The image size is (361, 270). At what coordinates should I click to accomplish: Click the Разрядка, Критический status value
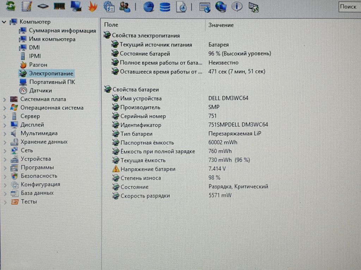pyautogui.click(x=238, y=186)
